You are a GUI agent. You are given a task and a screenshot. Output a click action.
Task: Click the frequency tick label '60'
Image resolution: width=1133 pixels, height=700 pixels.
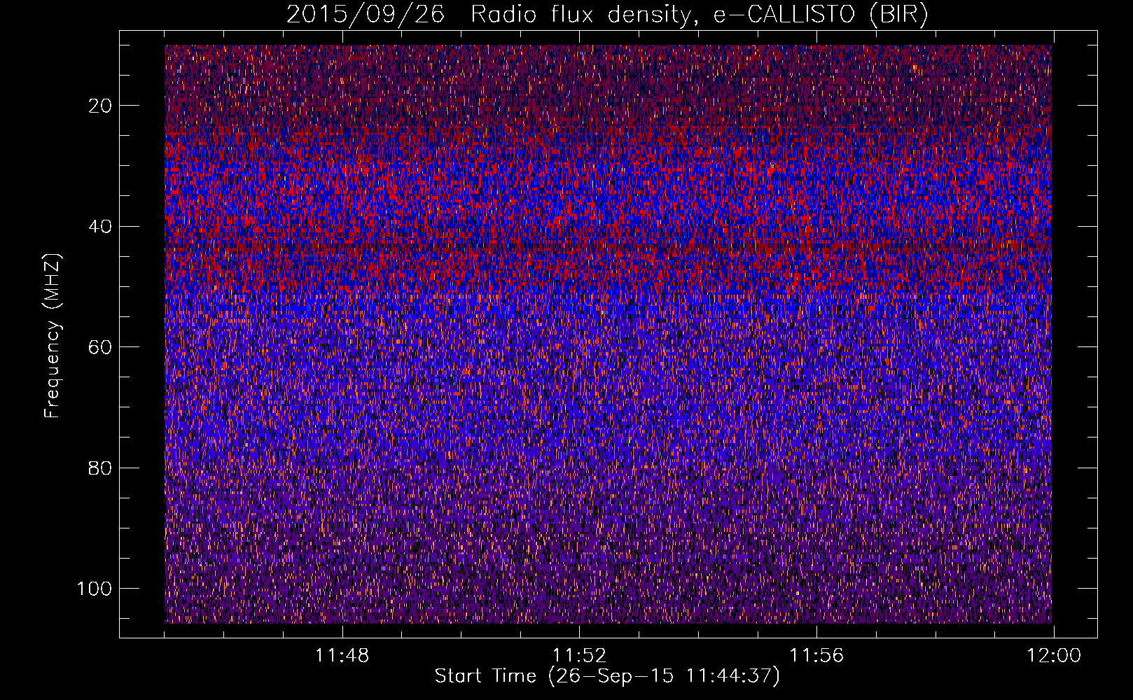pos(101,347)
